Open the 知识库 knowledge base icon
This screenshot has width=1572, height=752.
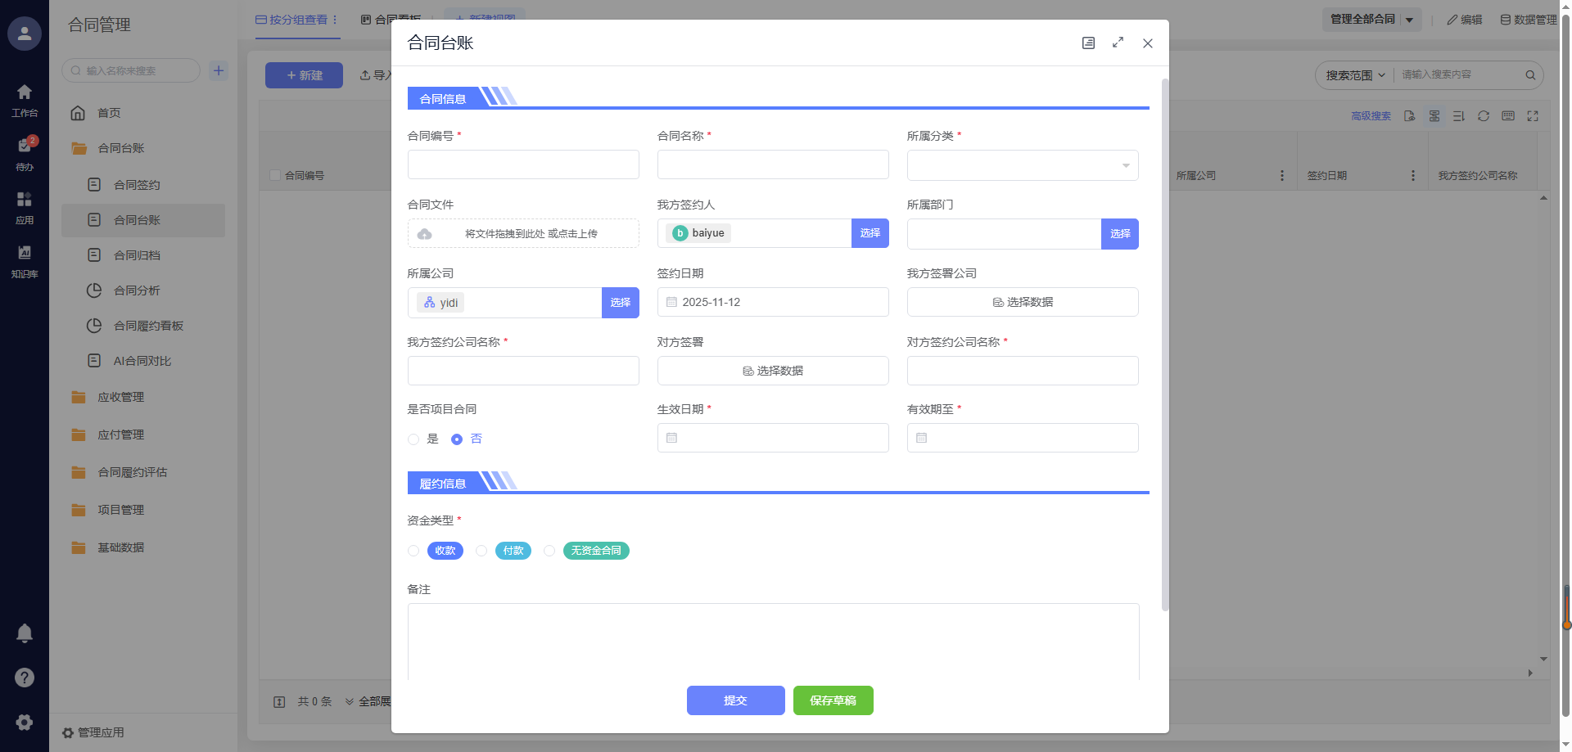pyautogui.click(x=25, y=259)
